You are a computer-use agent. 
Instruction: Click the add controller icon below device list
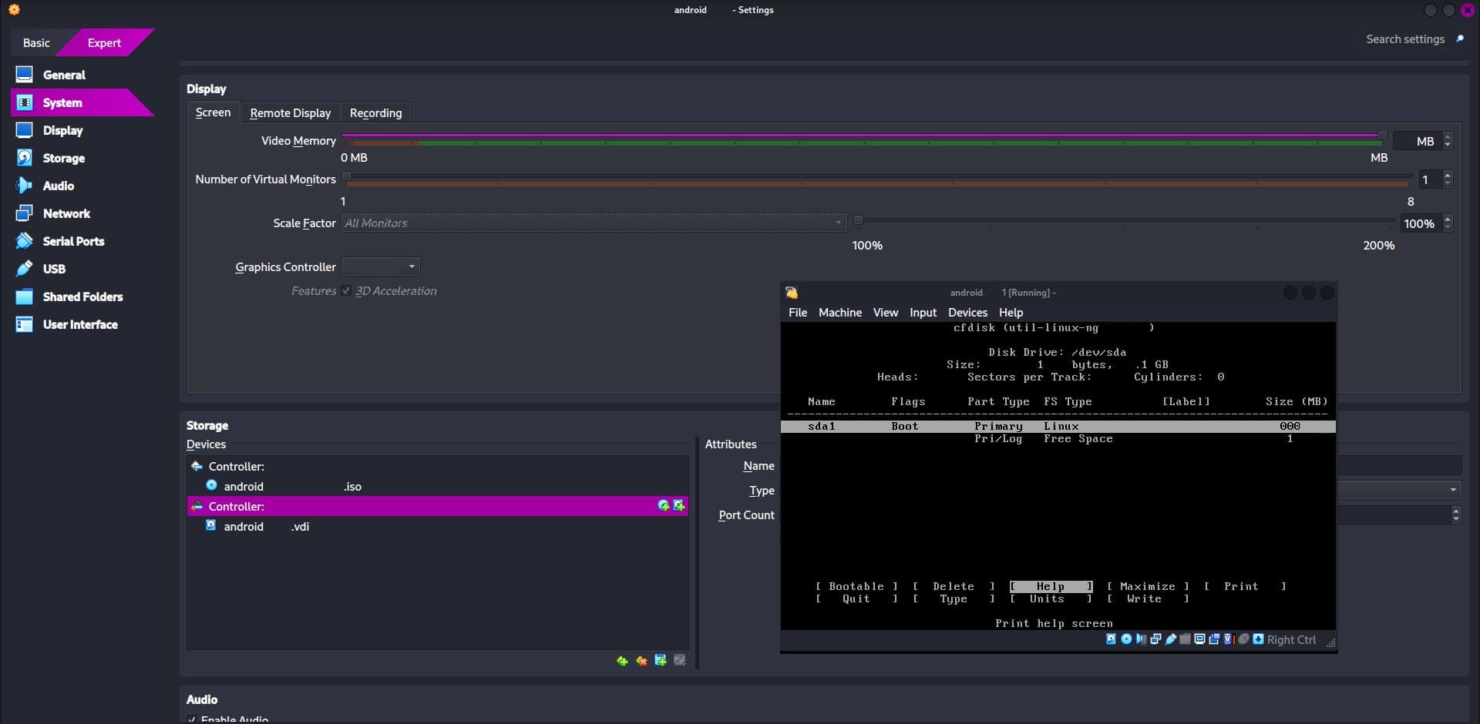point(622,661)
